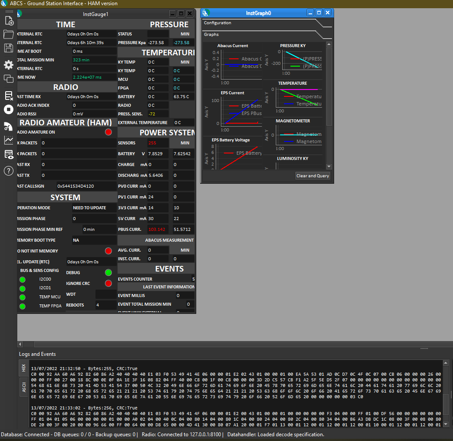The height and width of the screenshot is (441, 453).
Task: Click the PBUS CURR. red value 103.142
Action: pos(158,230)
